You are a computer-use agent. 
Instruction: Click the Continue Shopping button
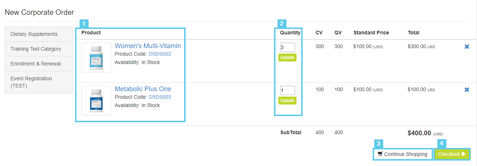click(x=403, y=154)
